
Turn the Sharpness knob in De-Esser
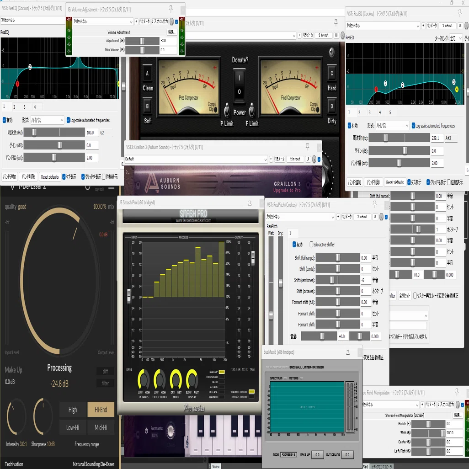43,416
